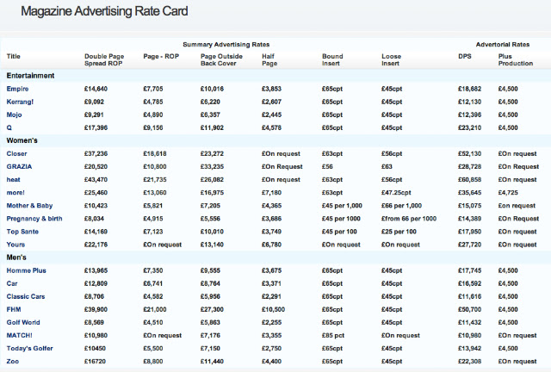Click the Advertorial Rates heading
This screenshot has width=551, height=372.
point(503,45)
